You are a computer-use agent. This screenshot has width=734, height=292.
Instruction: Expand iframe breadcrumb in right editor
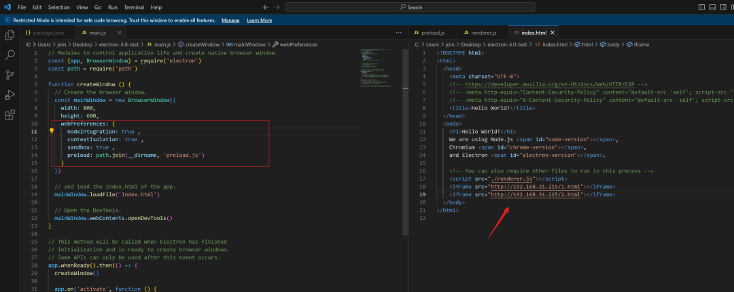[637, 44]
